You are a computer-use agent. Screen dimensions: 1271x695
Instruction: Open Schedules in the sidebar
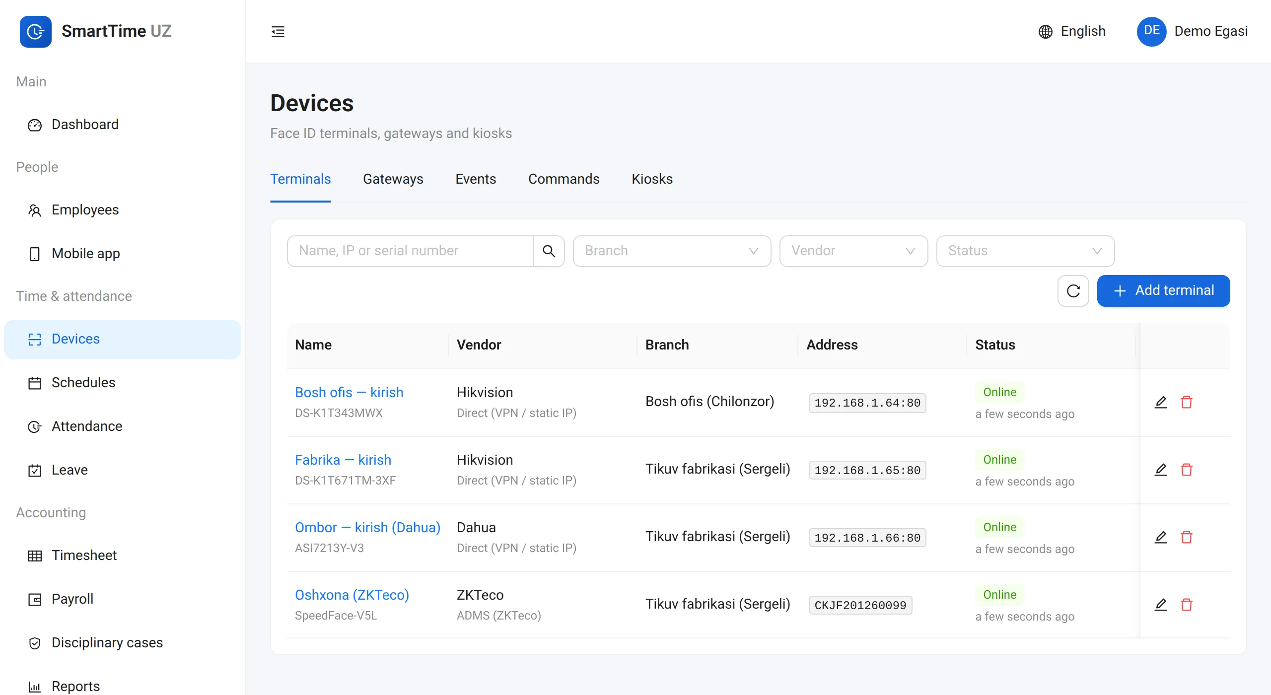(123, 383)
